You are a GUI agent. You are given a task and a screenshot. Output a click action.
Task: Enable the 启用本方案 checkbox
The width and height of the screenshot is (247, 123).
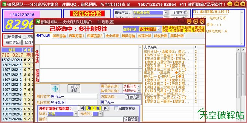point(116,108)
